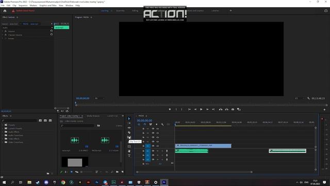The image size is (330, 186).
Task: Switch to the Libraries workspace
Action: [x=215, y=11]
